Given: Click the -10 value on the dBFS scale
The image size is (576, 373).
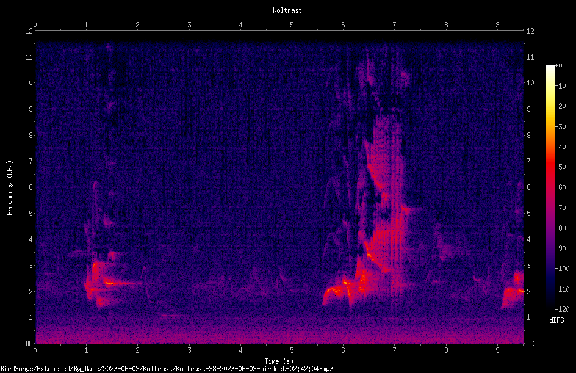Looking at the screenshot, I should click(x=561, y=86).
